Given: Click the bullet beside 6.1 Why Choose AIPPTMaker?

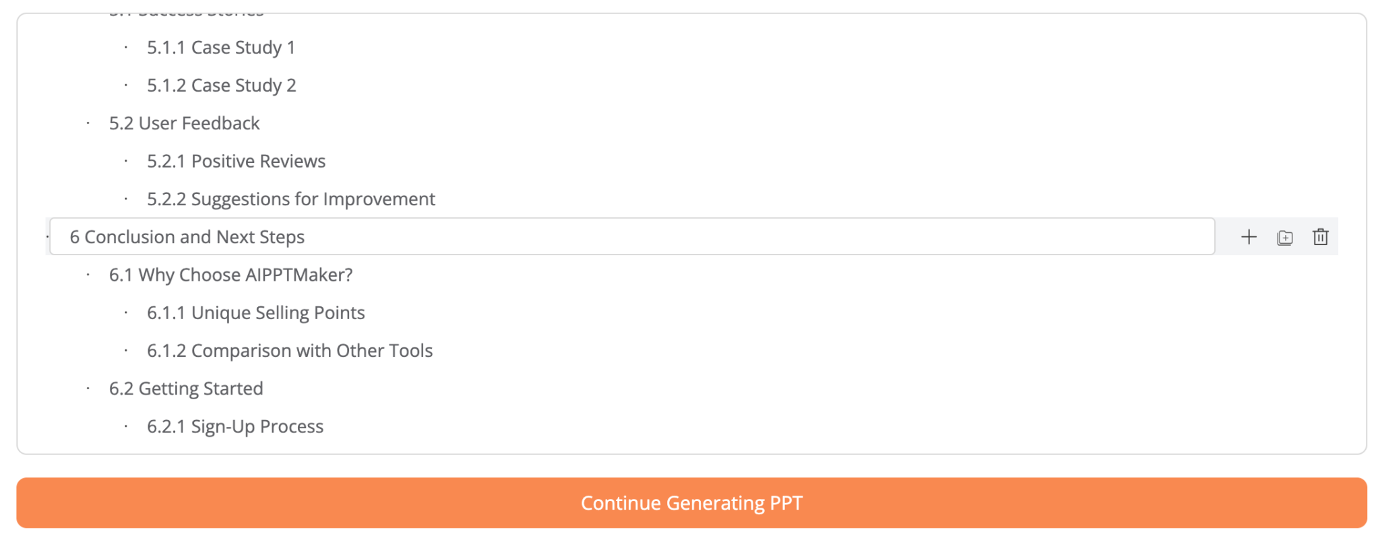Looking at the screenshot, I should (x=88, y=275).
